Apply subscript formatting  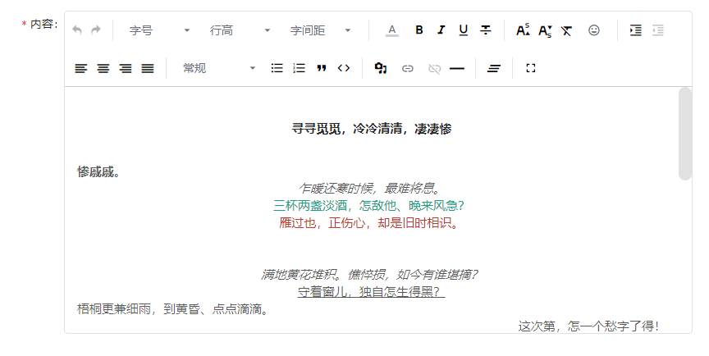[x=545, y=30]
